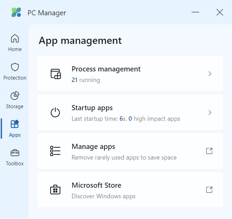Switch to the Home label

pyautogui.click(x=15, y=49)
